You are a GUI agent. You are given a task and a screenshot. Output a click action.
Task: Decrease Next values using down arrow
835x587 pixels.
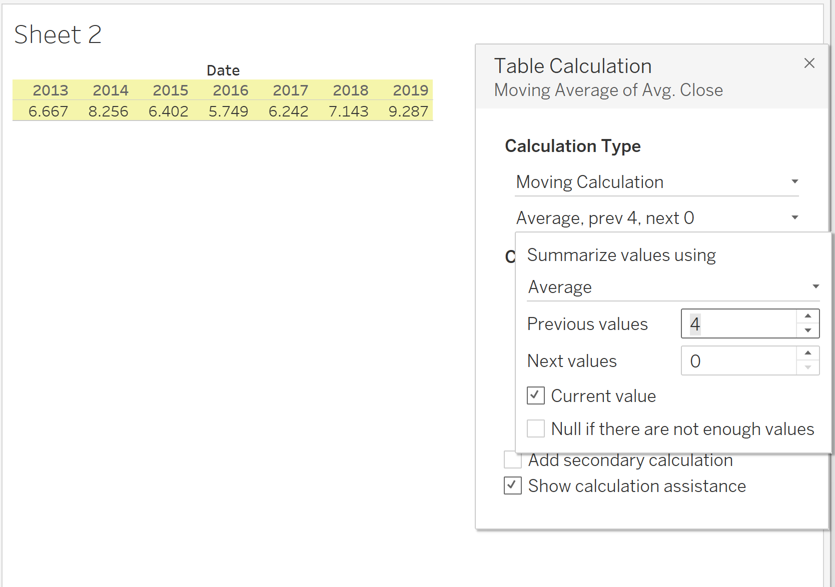(x=807, y=367)
